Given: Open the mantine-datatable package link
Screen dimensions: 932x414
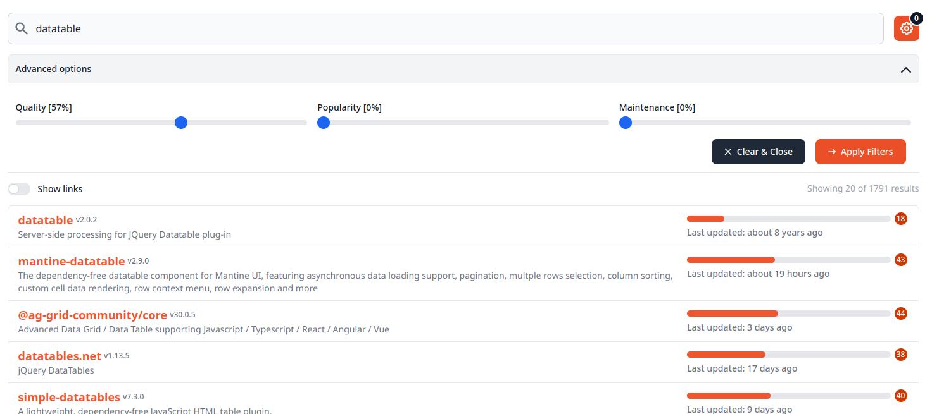Looking at the screenshot, I should [x=72, y=261].
